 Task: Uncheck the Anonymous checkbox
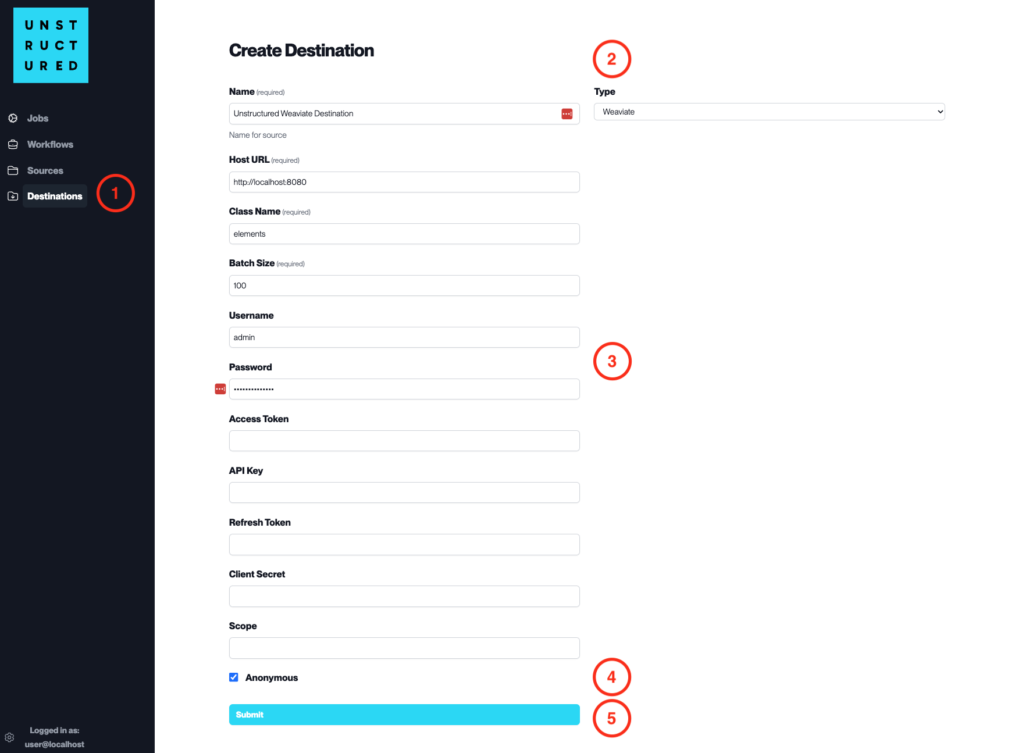(234, 677)
